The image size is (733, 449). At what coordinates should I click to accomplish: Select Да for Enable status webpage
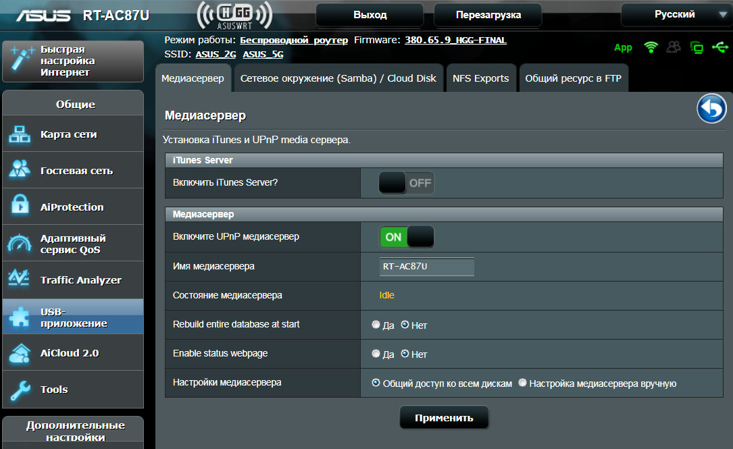pyautogui.click(x=376, y=354)
